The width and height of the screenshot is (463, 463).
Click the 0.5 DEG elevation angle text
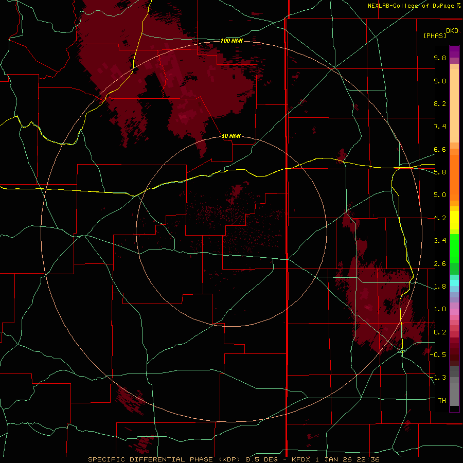click(x=261, y=459)
